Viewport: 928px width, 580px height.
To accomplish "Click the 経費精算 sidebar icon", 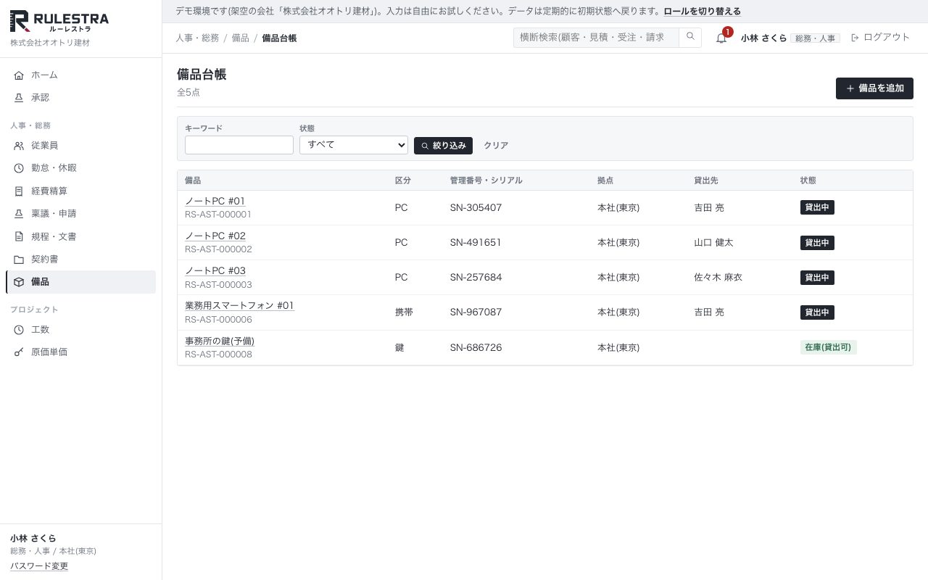I will tap(19, 191).
